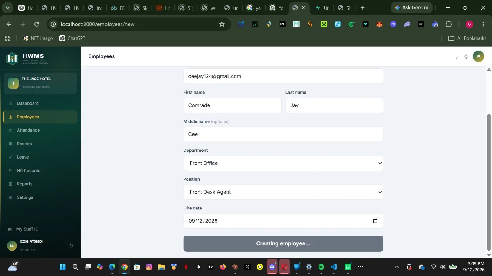Click the notifications bell icon in header
This screenshot has width=492, height=276.
coord(466,56)
